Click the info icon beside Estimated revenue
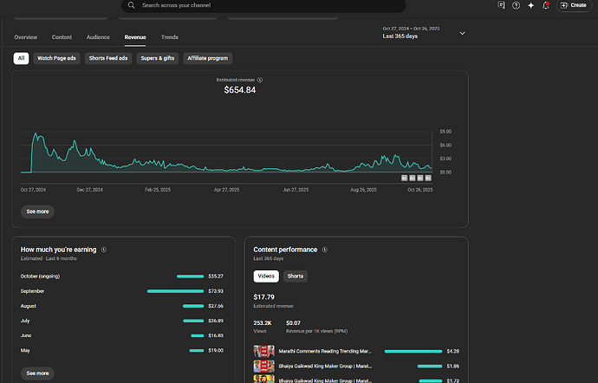The height and width of the screenshot is (383, 598). (x=260, y=80)
